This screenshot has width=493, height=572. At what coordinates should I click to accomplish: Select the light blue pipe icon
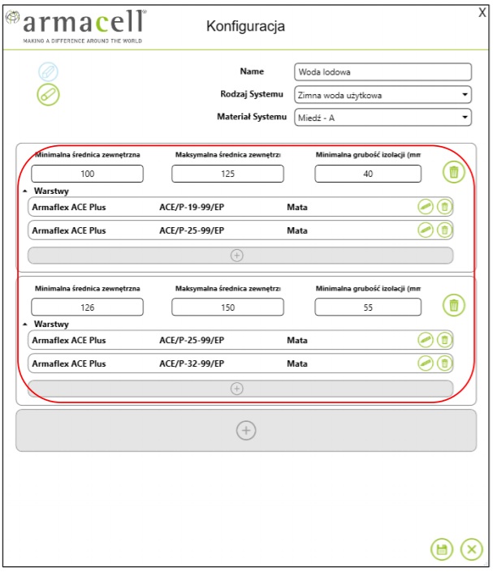pos(48,71)
